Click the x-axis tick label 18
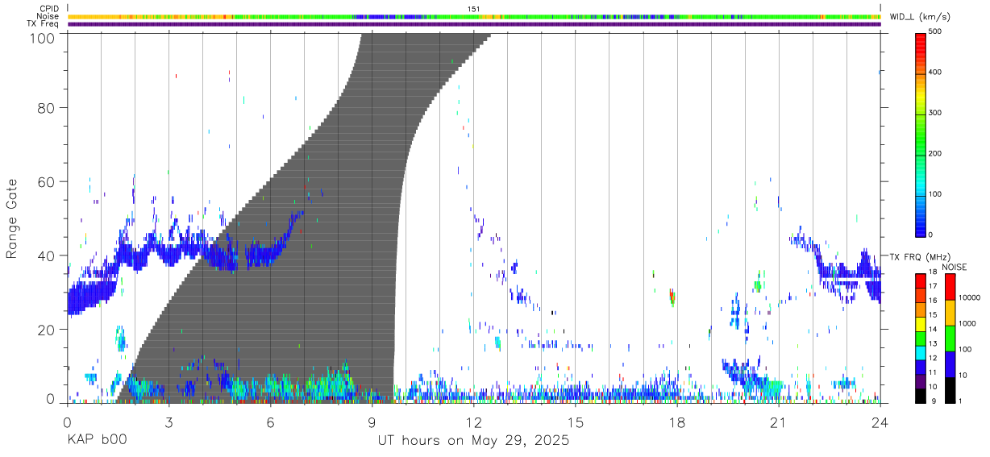The image size is (990, 457). 676,422
